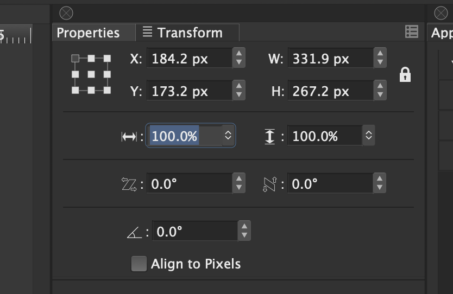Open the Transform panel options menu icon
Viewport: 453px width, 294px height.
(412, 32)
